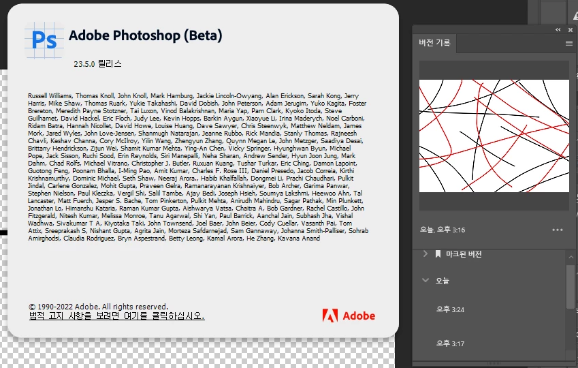Select the 오후 3:24 version entry

450,309
